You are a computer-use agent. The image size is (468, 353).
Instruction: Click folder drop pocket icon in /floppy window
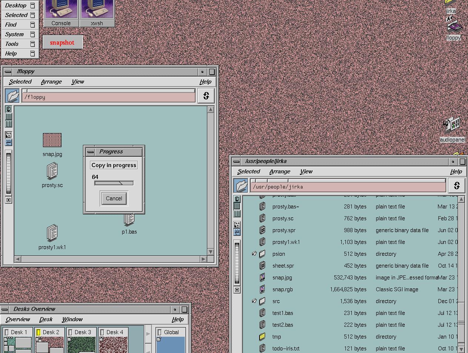13,96
